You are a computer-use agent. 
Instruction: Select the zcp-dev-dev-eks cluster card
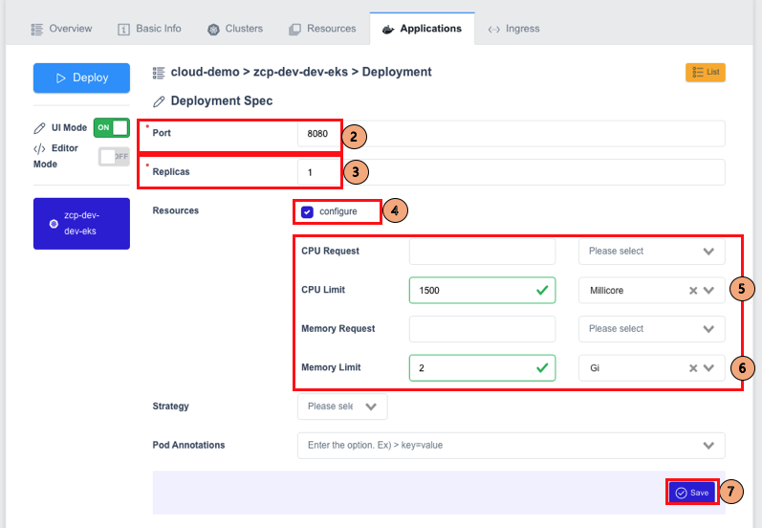81,223
